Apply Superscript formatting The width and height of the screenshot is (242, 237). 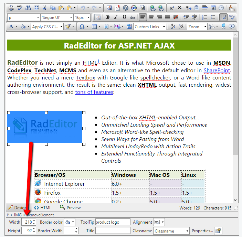tap(172, 8)
